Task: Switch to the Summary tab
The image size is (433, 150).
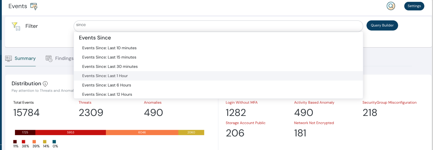Action: pos(25,58)
